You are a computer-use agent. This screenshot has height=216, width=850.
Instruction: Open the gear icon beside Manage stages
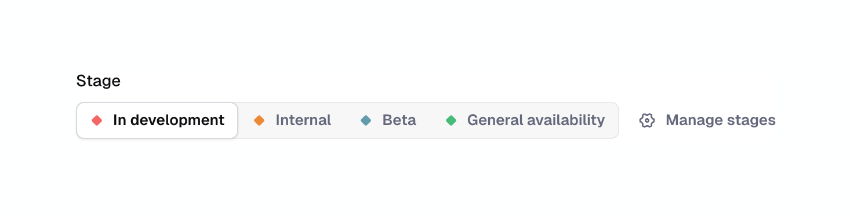coord(647,120)
